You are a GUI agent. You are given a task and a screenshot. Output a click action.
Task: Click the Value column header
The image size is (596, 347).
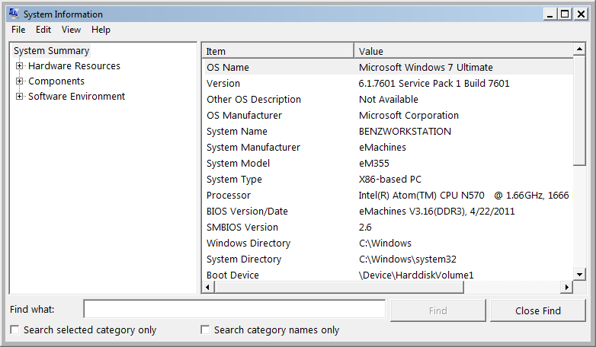click(x=463, y=51)
